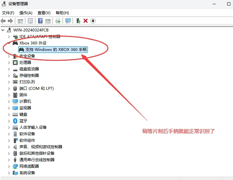The height and width of the screenshot is (180, 233).
Task: Click the USB icon beside 通用串行总线控制器
Action: tap(15, 160)
